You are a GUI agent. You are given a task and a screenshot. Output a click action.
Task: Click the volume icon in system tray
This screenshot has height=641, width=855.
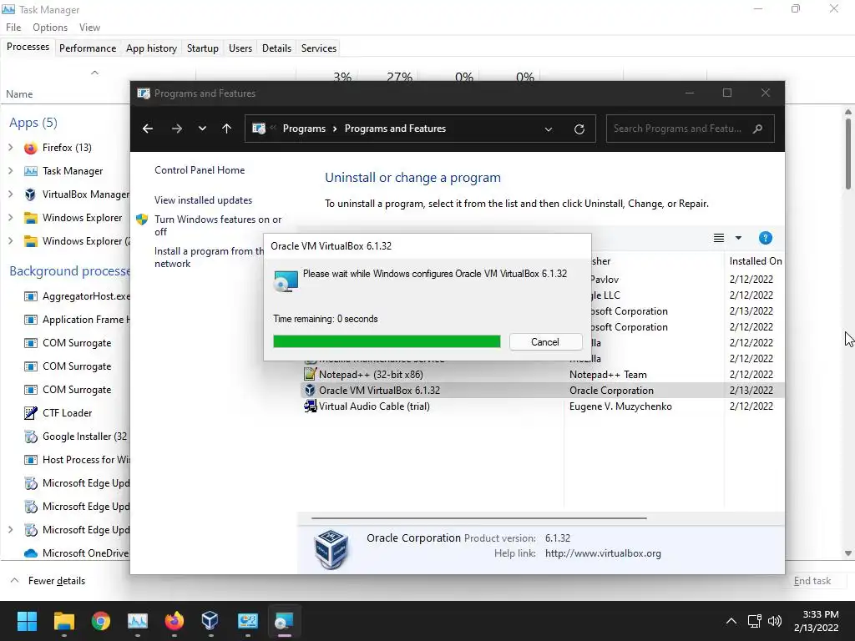click(774, 621)
